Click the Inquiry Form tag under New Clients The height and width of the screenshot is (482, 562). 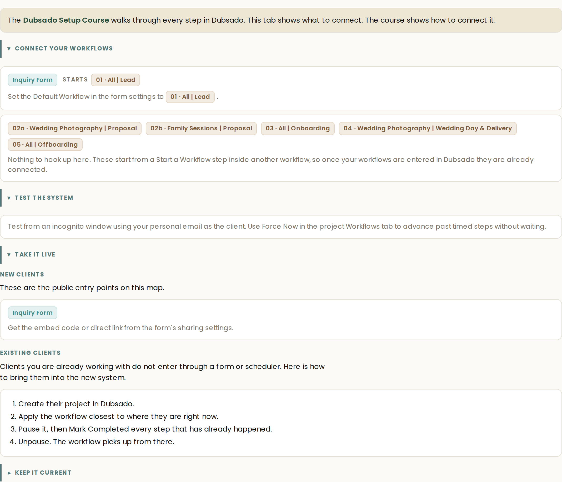(33, 313)
